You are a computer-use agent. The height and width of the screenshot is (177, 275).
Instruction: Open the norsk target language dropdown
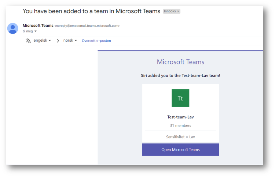70,40
